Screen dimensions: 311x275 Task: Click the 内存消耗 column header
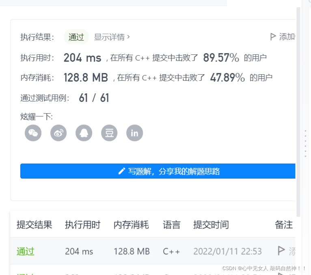[x=131, y=225]
